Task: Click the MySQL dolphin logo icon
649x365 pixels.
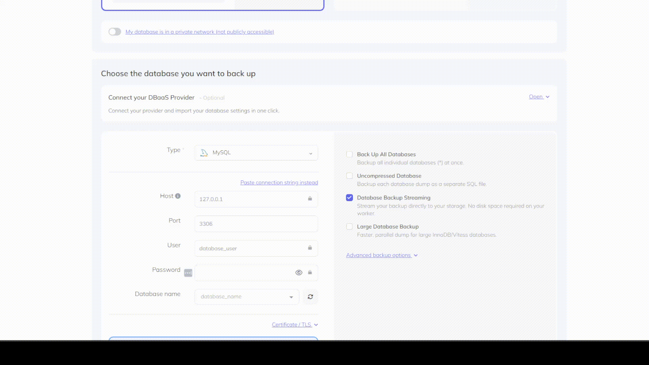Action: coord(204,153)
